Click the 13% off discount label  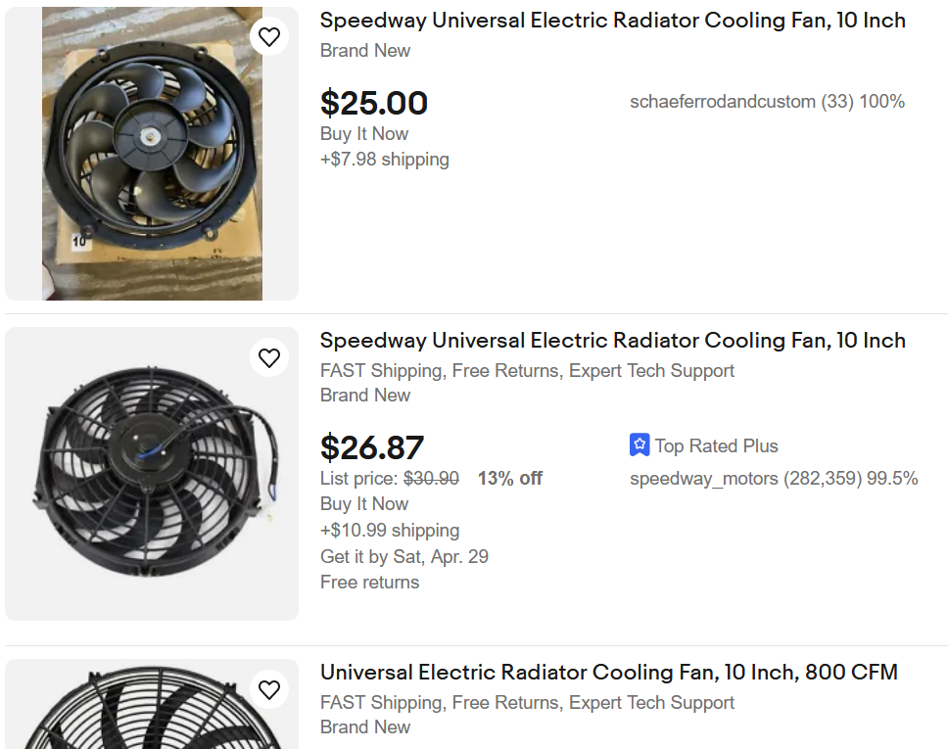pyautogui.click(x=509, y=479)
